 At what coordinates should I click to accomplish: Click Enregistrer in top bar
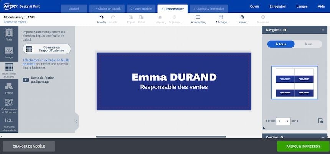[278, 6]
